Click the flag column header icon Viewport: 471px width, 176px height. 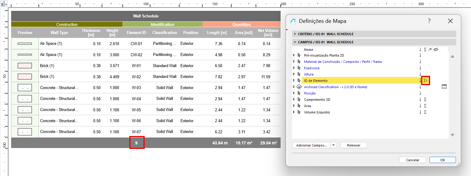[x=430, y=50]
